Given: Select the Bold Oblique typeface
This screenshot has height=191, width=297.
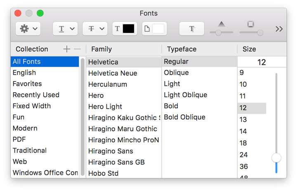Looking at the screenshot, I should (x=199, y=117).
